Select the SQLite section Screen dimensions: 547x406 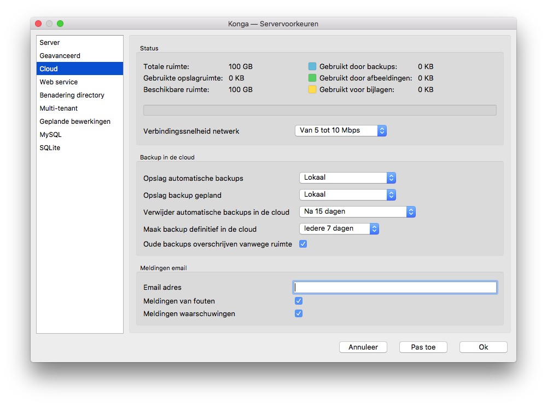pyautogui.click(x=79, y=148)
